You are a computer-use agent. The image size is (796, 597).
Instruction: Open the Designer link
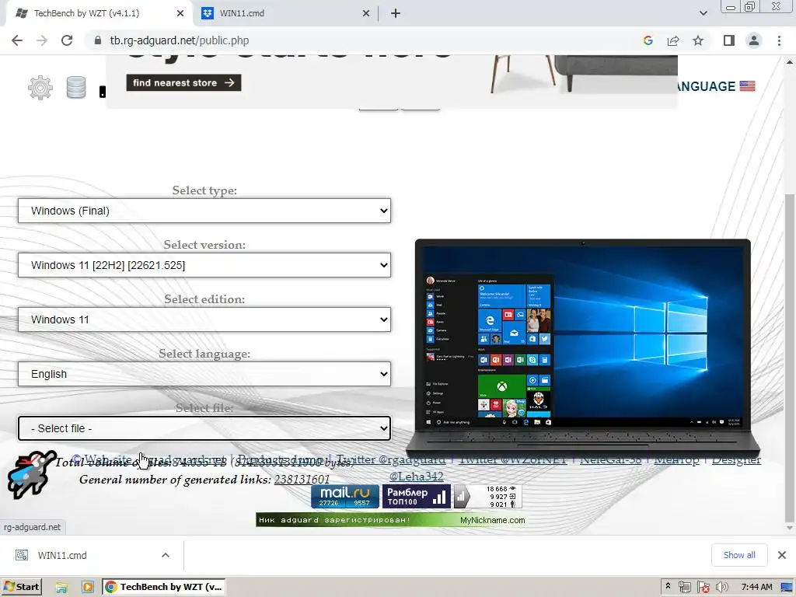[736, 459]
